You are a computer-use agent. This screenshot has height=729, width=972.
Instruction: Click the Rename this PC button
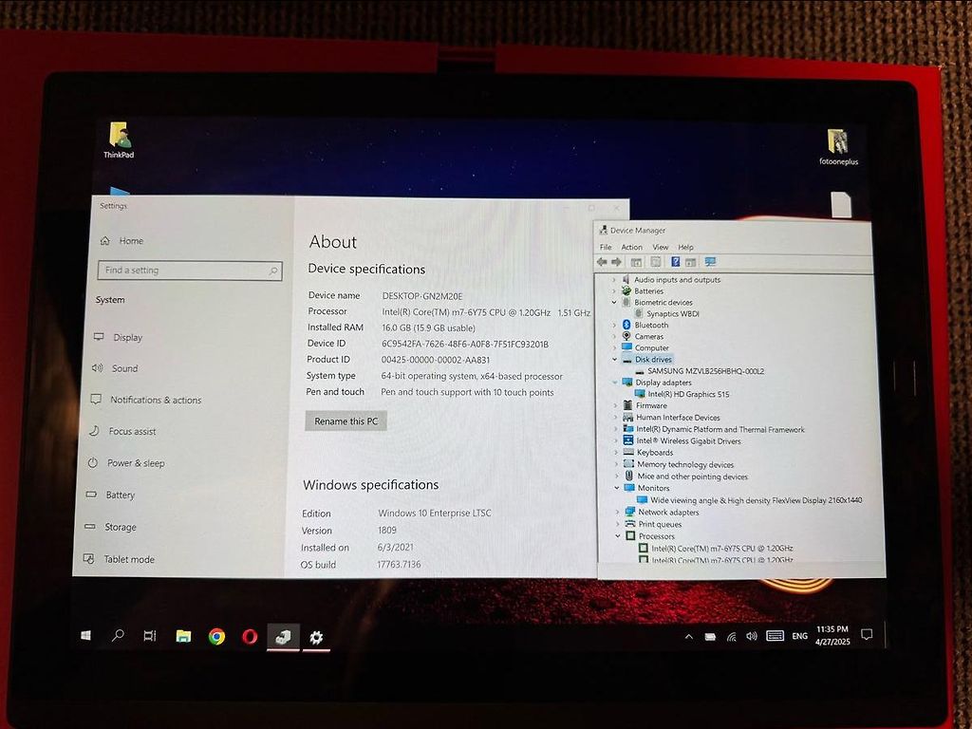(346, 421)
